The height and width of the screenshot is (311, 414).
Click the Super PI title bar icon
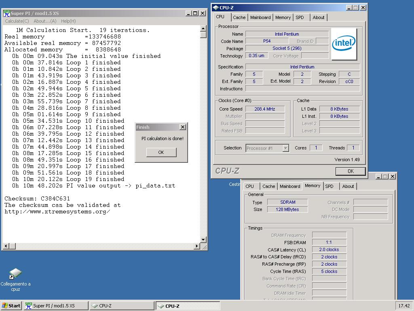point(6,13)
